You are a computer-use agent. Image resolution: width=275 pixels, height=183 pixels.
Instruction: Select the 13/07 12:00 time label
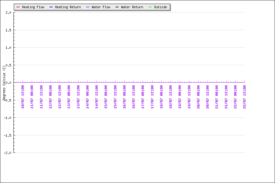78,97
